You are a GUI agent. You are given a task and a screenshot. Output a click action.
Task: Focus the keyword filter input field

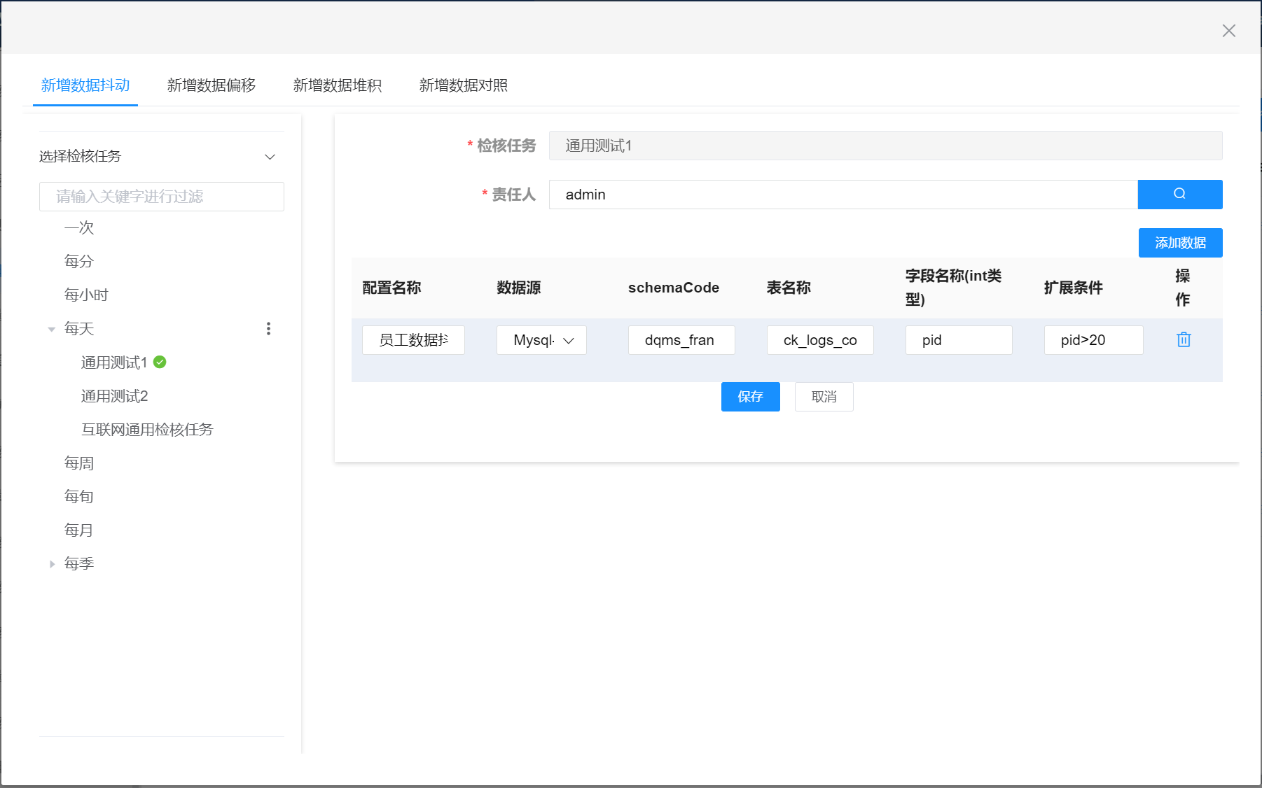pyautogui.click(x=162, y=197)
